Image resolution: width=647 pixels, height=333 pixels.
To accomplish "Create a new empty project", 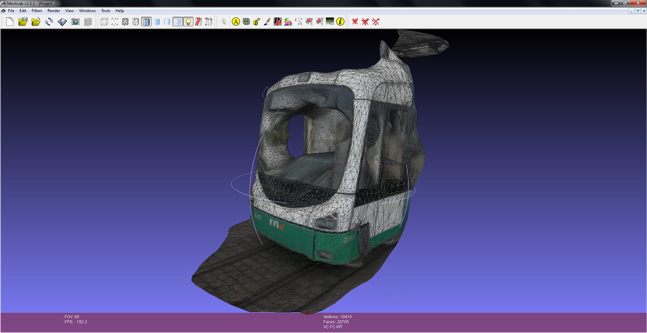I will click(x=10, y=22).
